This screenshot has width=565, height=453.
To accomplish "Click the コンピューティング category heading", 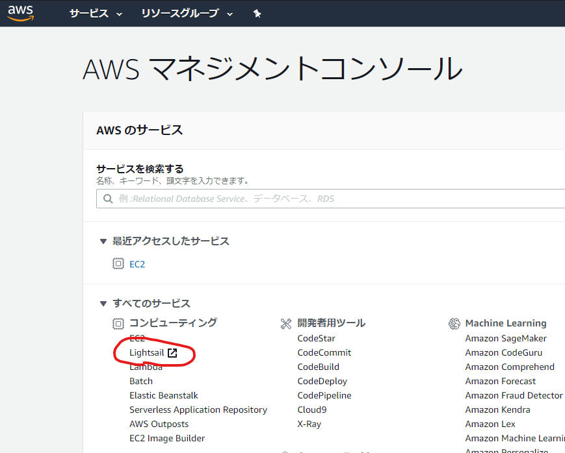I will click(173, 323).
